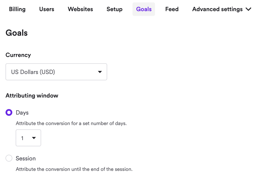Click the Attributing window section heading
The image size is (260, 182).
pos(32,96)
